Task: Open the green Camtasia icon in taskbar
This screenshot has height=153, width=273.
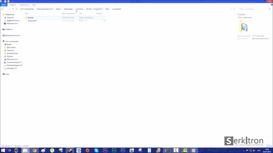Action: click(185, 150)
